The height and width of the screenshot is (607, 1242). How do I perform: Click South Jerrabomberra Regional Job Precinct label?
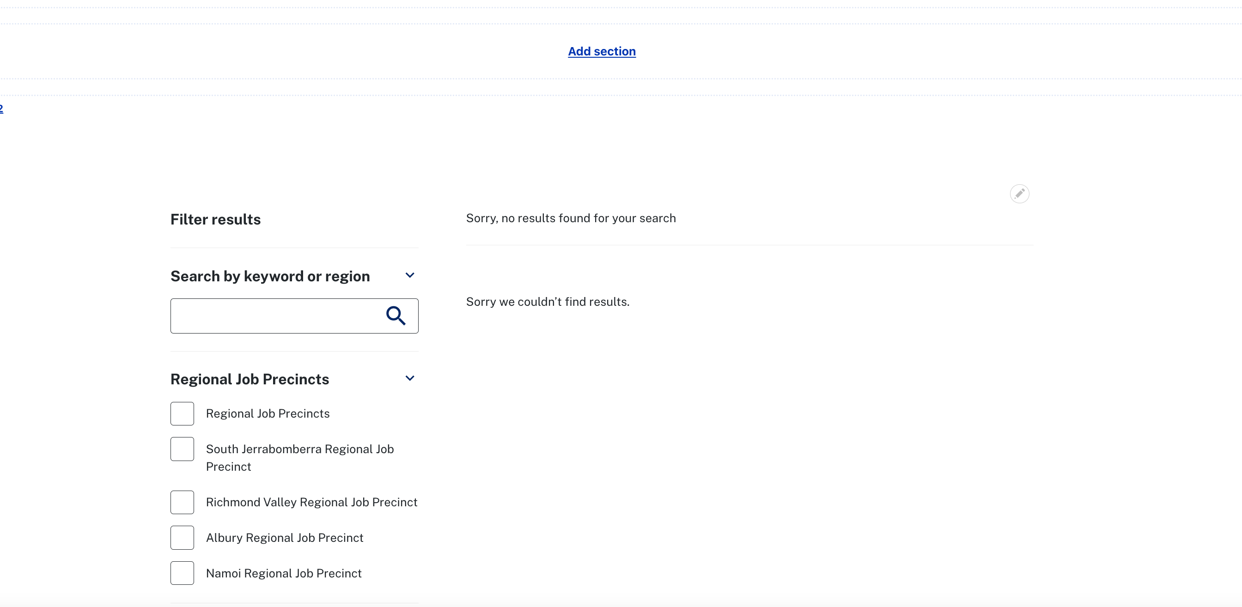click(300, 457)
